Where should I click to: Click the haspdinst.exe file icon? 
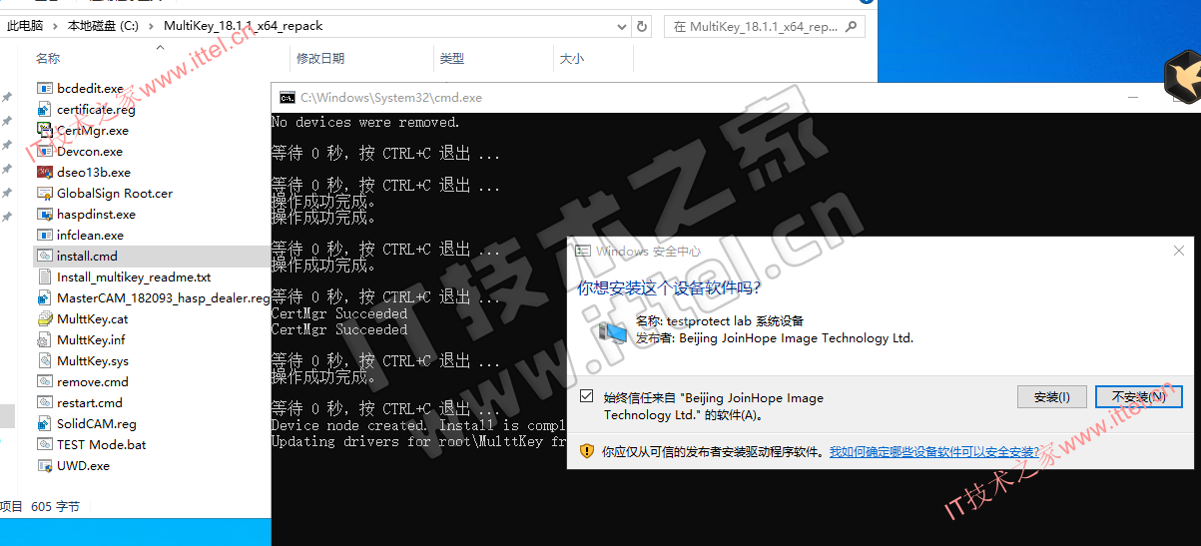point(44,214)
